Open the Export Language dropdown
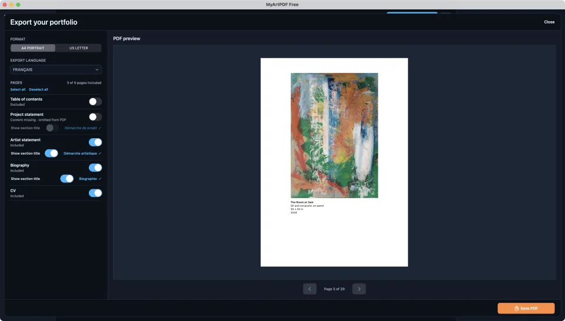Viewport: 565px width, 321px height. [56, 69]
